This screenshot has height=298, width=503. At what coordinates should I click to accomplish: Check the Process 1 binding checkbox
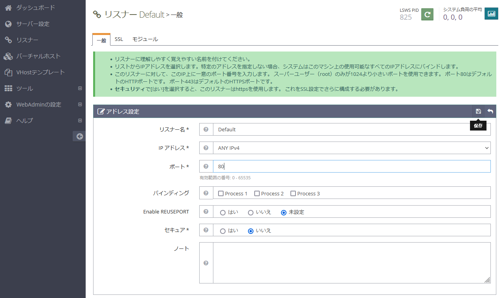221,193
